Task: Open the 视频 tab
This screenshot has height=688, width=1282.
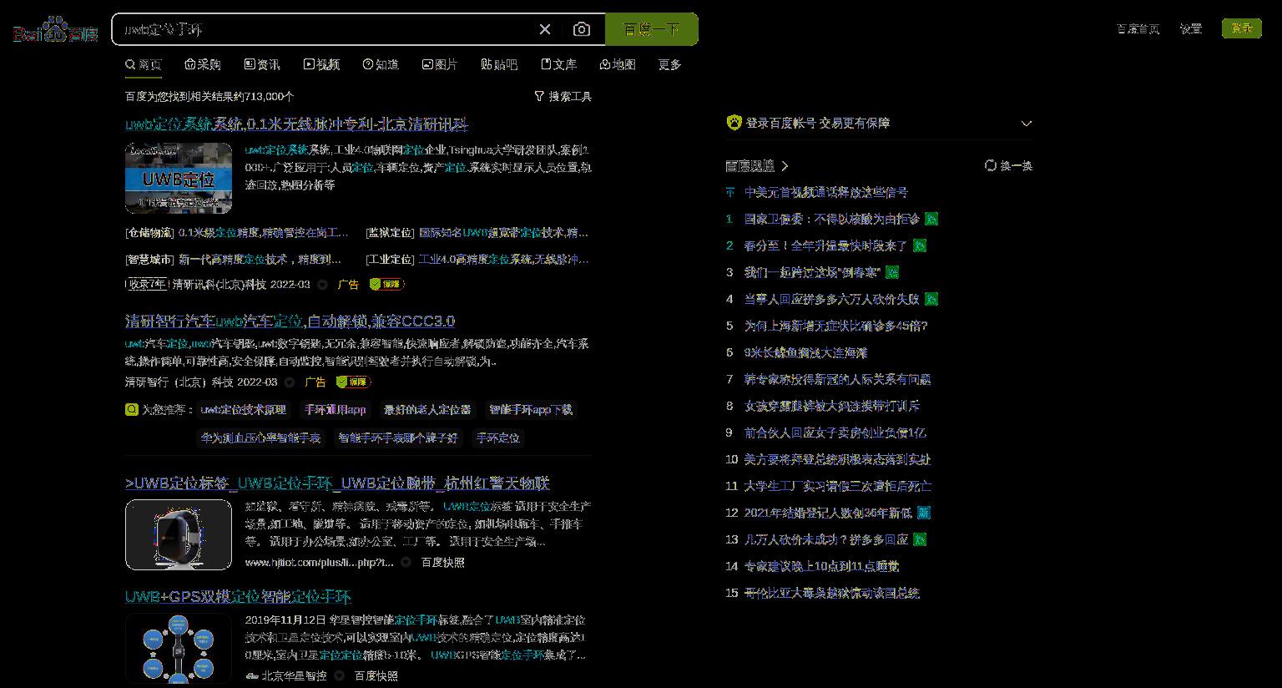Action: click(321, 64)
